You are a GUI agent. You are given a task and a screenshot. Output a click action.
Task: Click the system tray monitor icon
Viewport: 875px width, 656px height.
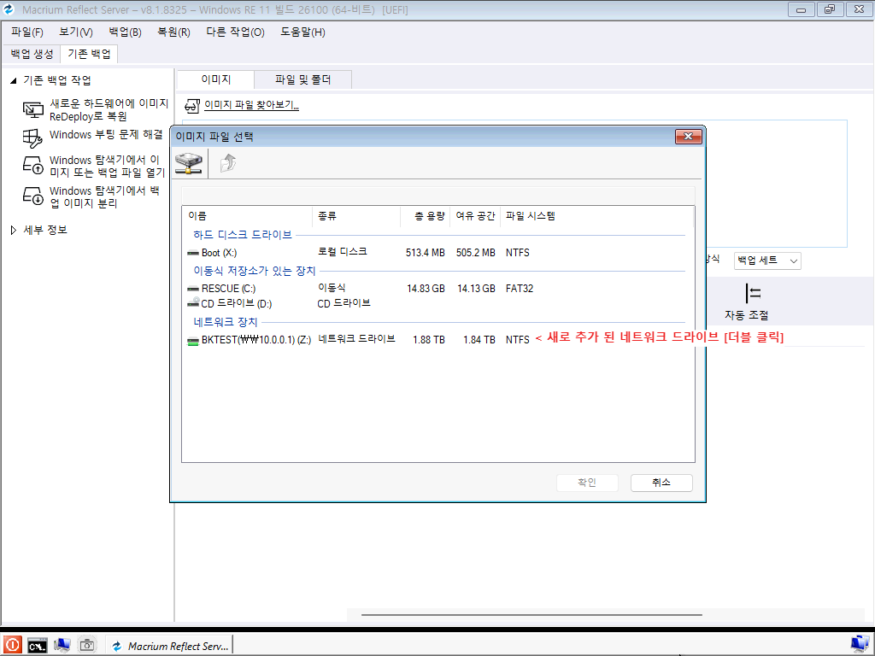(x=860, y=645)
